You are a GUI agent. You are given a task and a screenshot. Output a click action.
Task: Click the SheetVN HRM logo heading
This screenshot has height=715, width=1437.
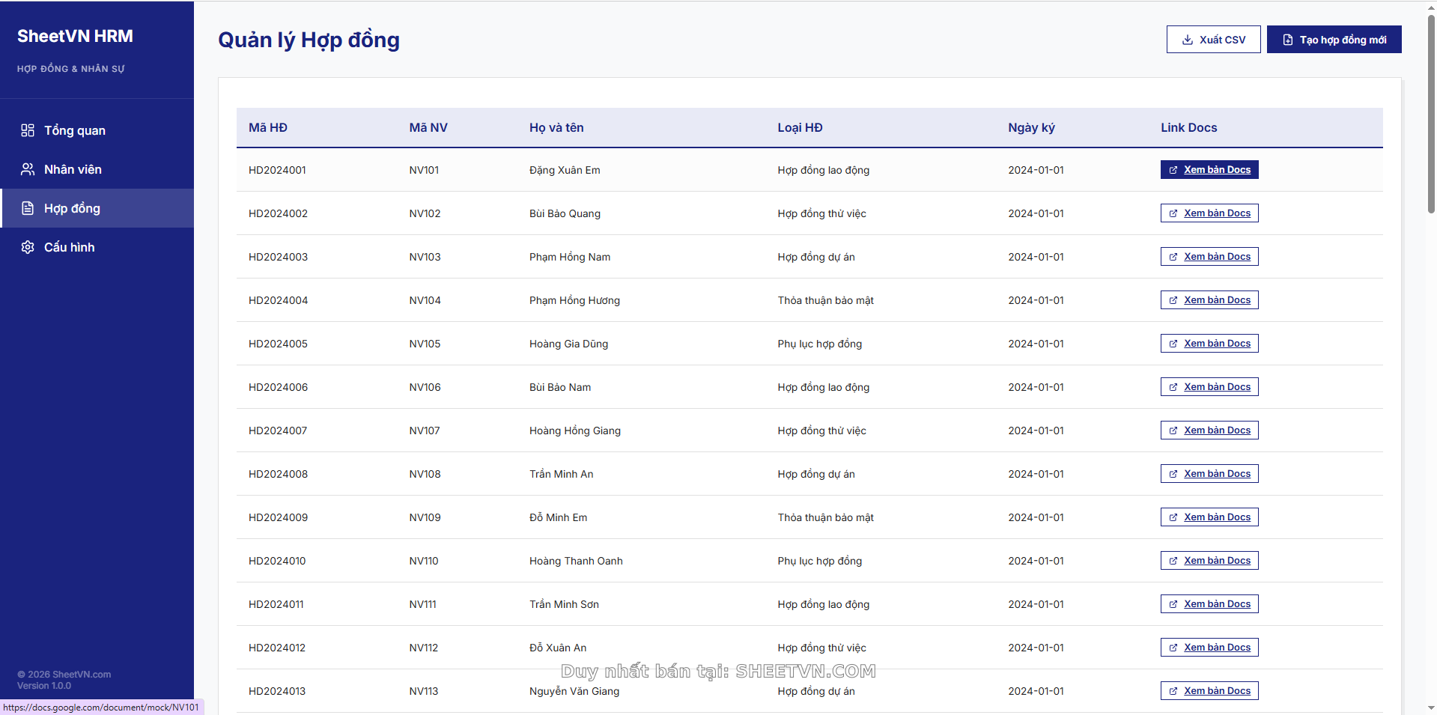75,35
